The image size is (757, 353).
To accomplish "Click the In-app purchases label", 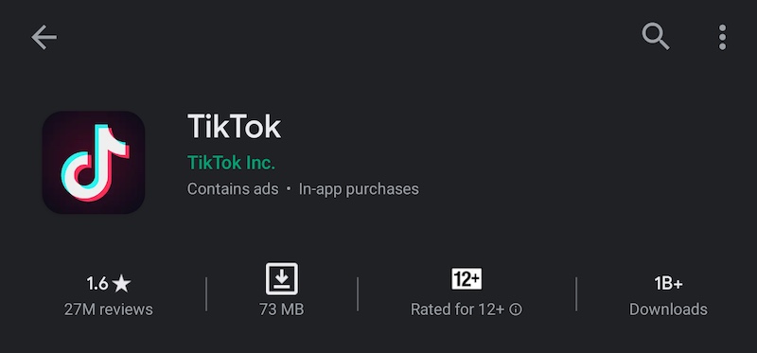I will 359,189.
